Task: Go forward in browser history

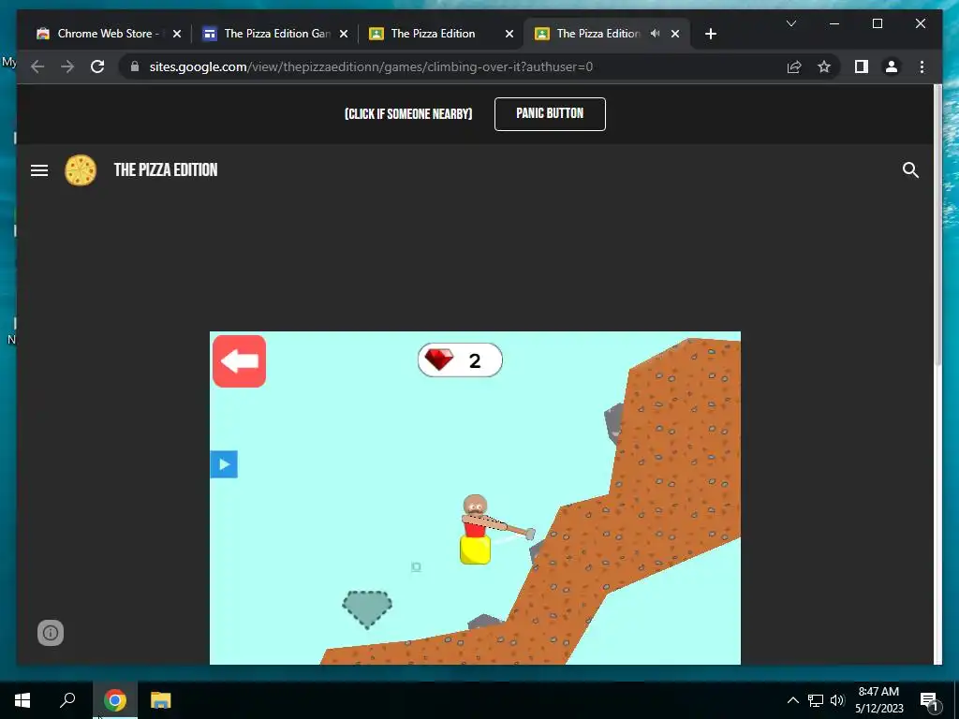Action: click(67, 66)
